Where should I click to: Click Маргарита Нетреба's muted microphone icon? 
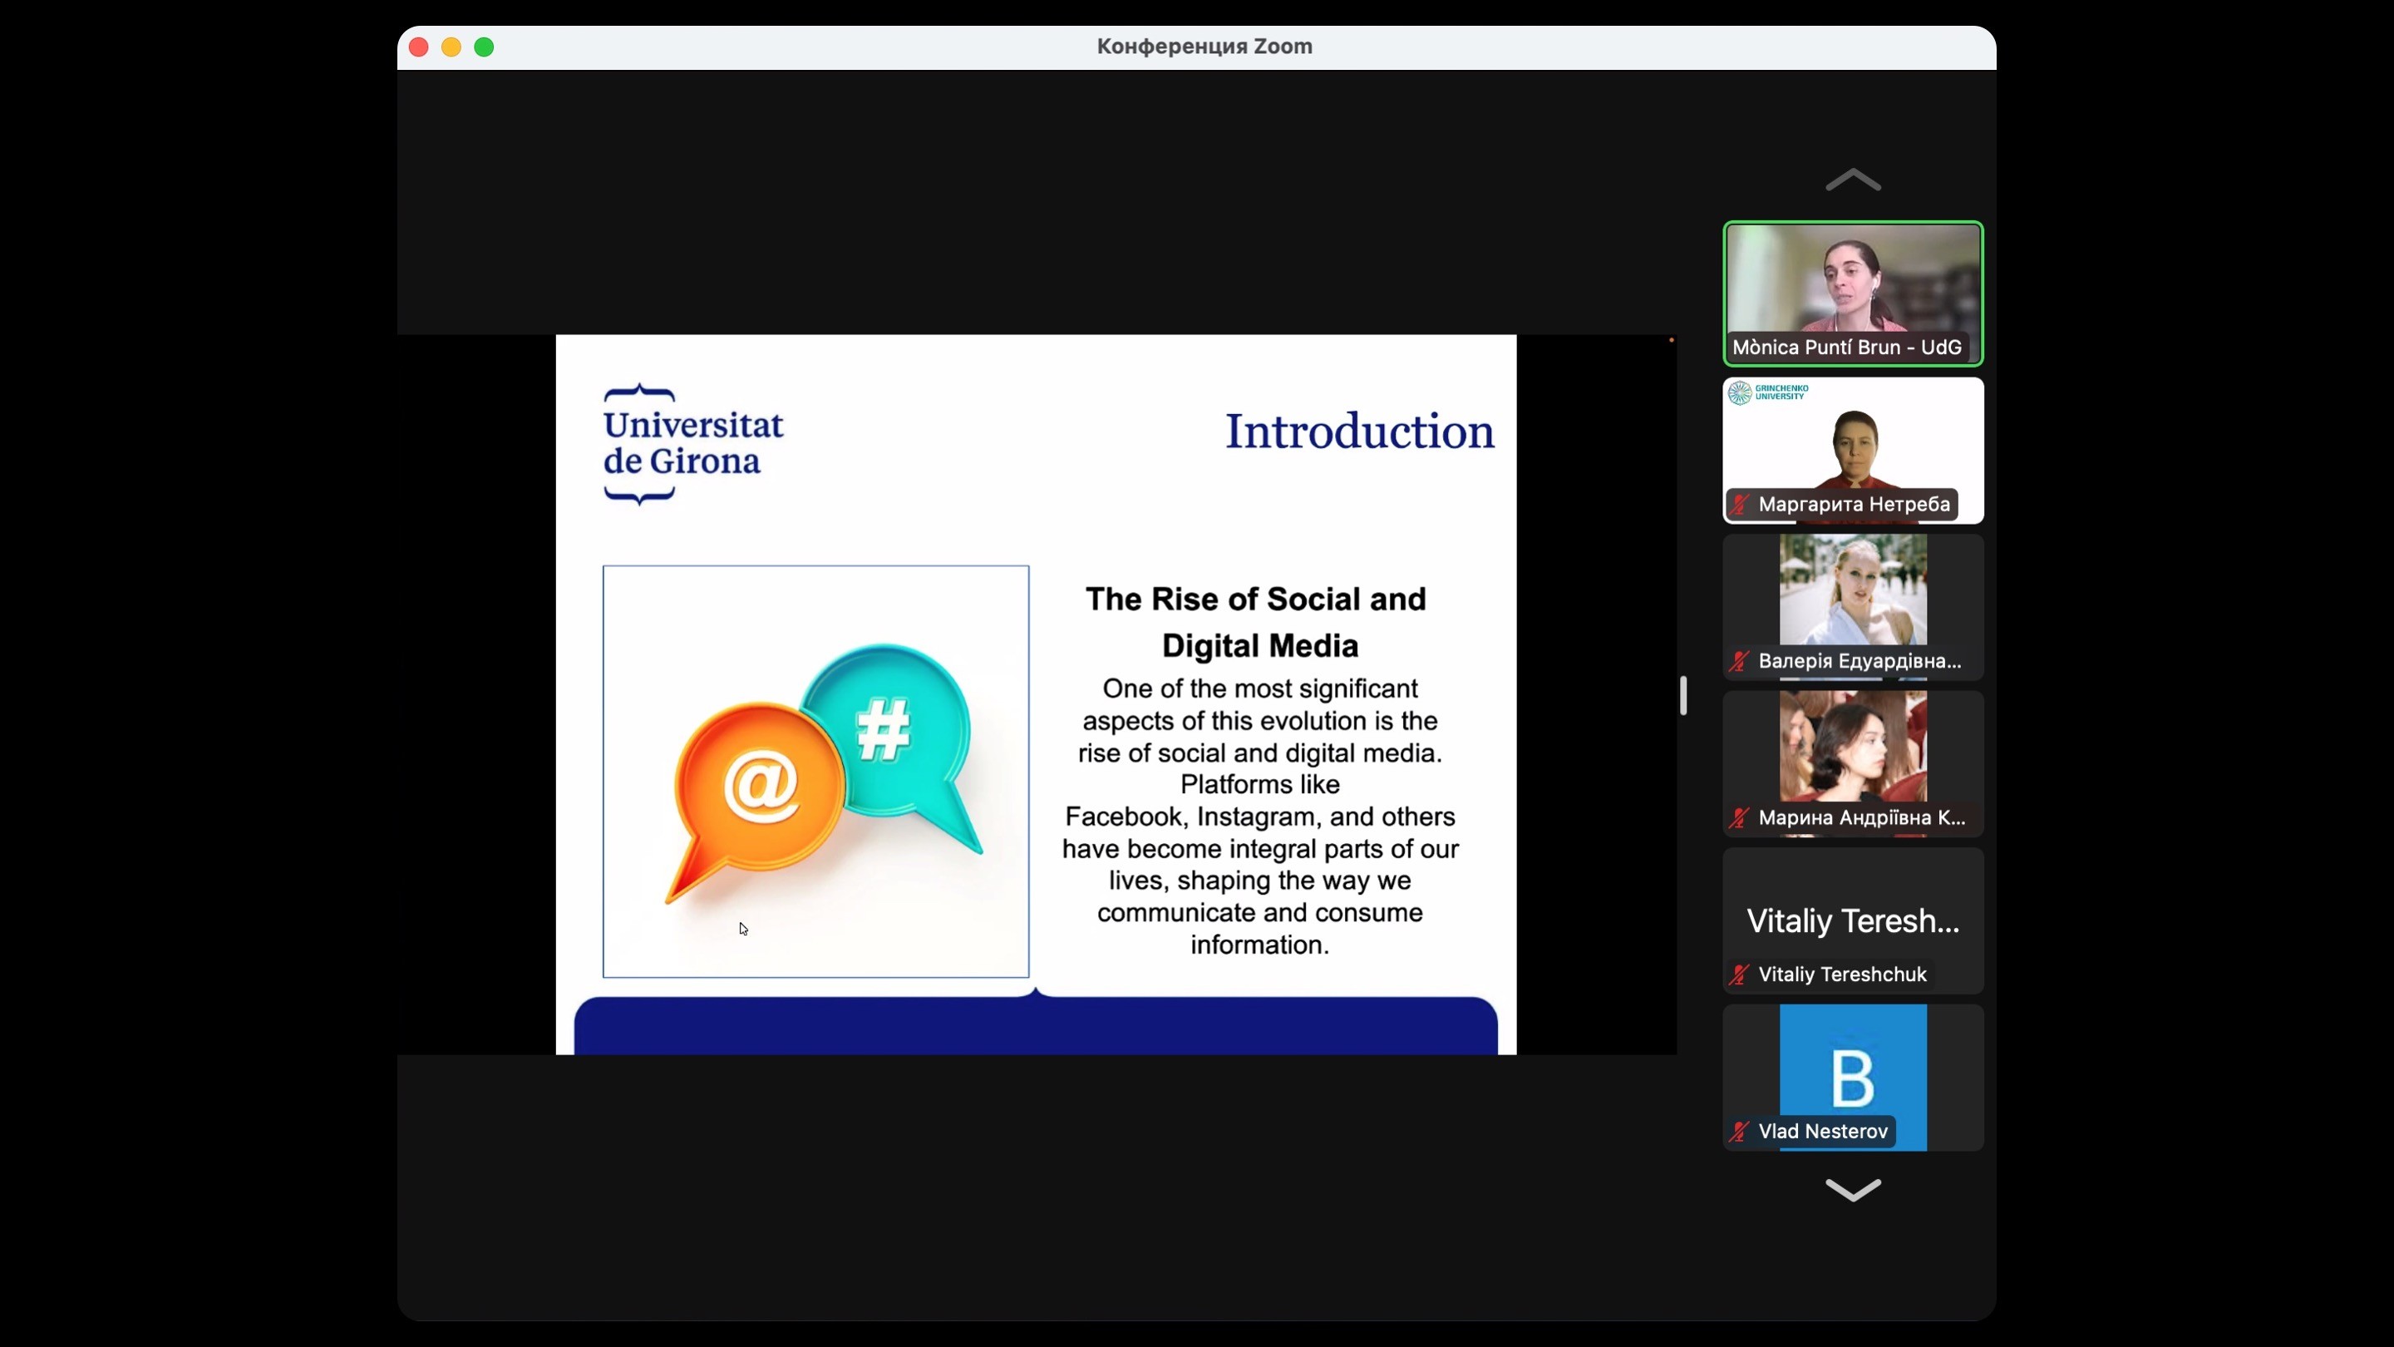1739,505
